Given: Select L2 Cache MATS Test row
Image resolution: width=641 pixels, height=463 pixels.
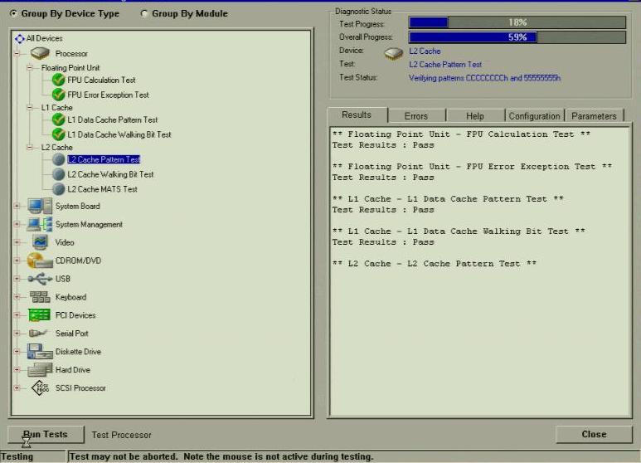Looking at the screenshot, I should coord(102,189).
